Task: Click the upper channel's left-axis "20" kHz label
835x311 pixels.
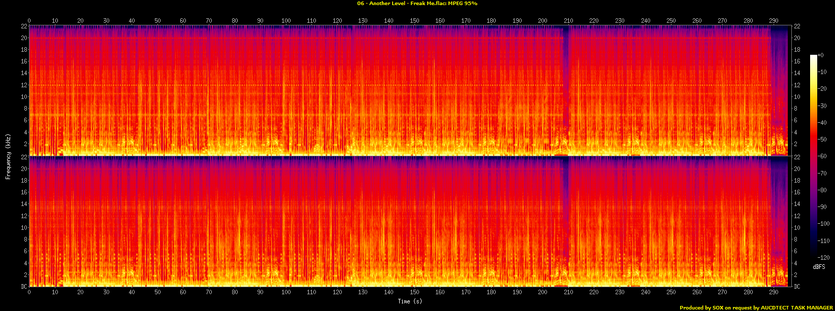Action: coord(23,38)
